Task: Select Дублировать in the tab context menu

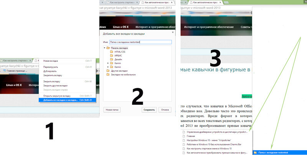Action: [x=68, y=71]
